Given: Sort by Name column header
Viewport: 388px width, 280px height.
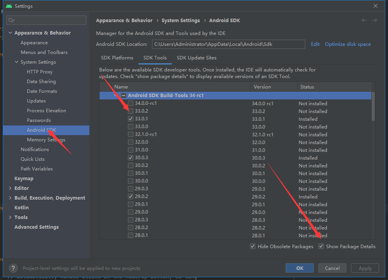Looking at the screenshot, I should tap(182, 87).
